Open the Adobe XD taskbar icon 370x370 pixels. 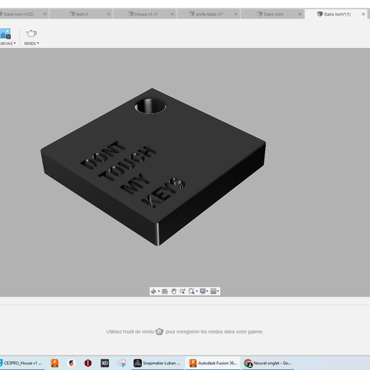click(x=105, y=363)
